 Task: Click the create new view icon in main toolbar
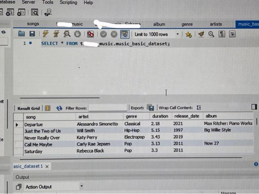click(x=21, y=12)
